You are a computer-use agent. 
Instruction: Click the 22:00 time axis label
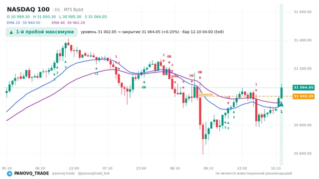pos(74,168)
